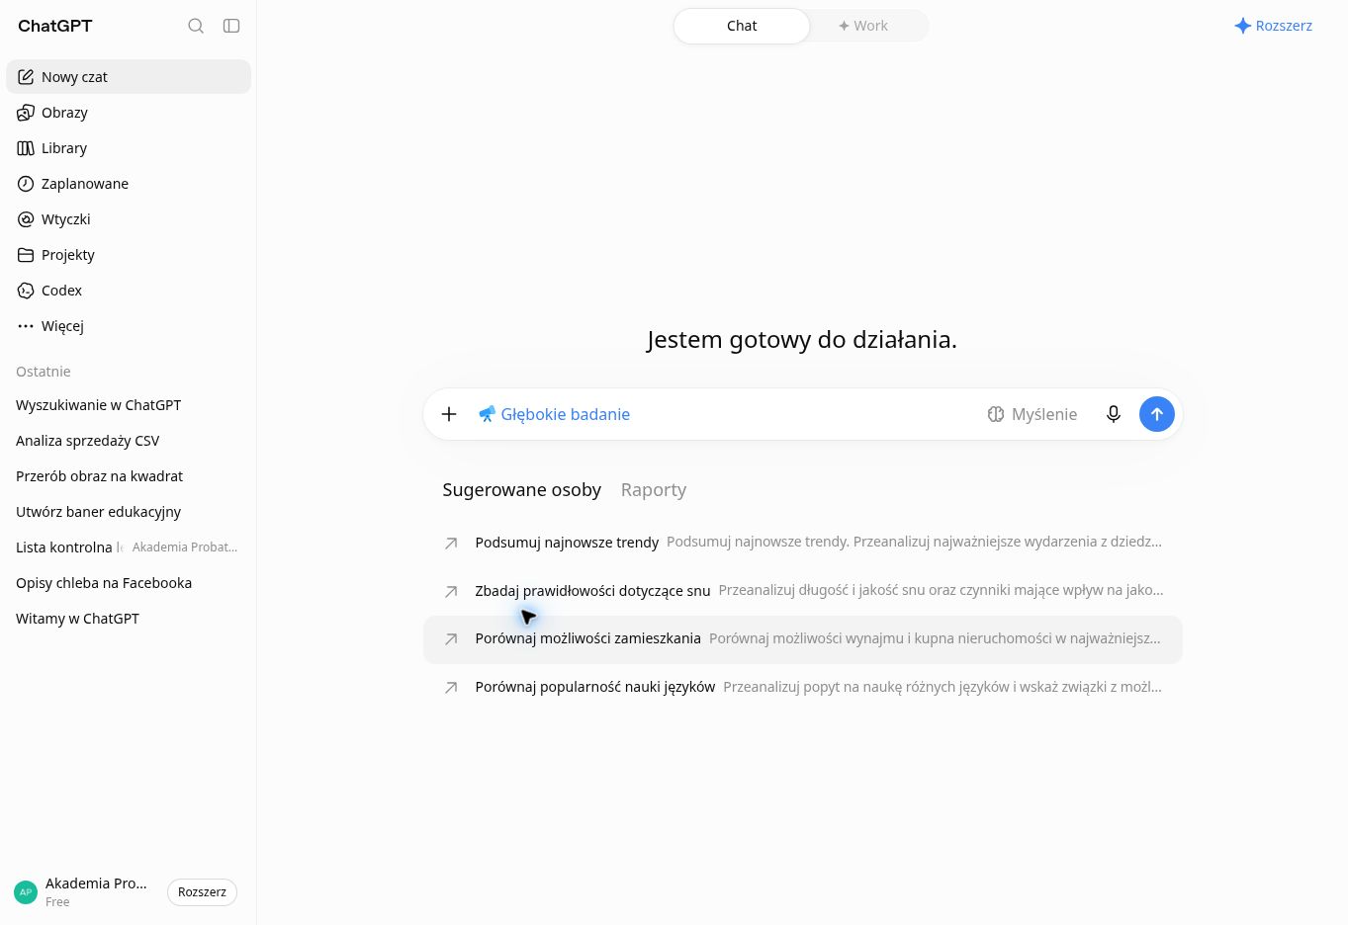Click the Library books icon
This screenshot has height=925, width=1348.
[x=26, y=147]
